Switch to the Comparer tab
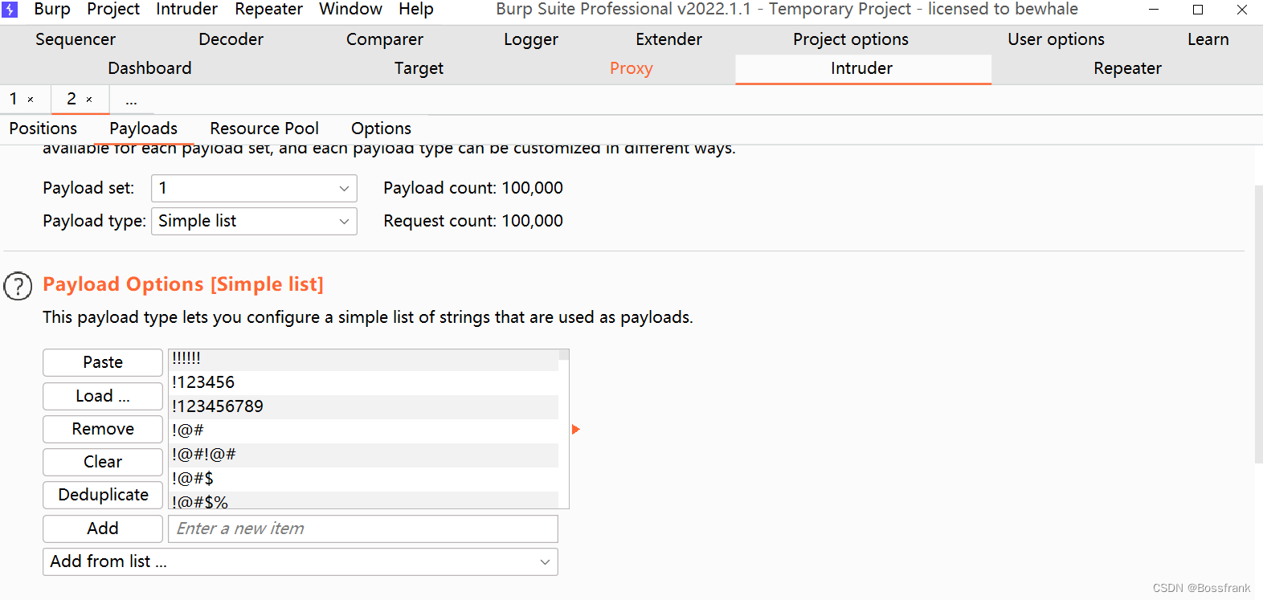Image resolution: width=1263 pixels, height=600 pixels. pyautogui.click(x=385, y=39)
